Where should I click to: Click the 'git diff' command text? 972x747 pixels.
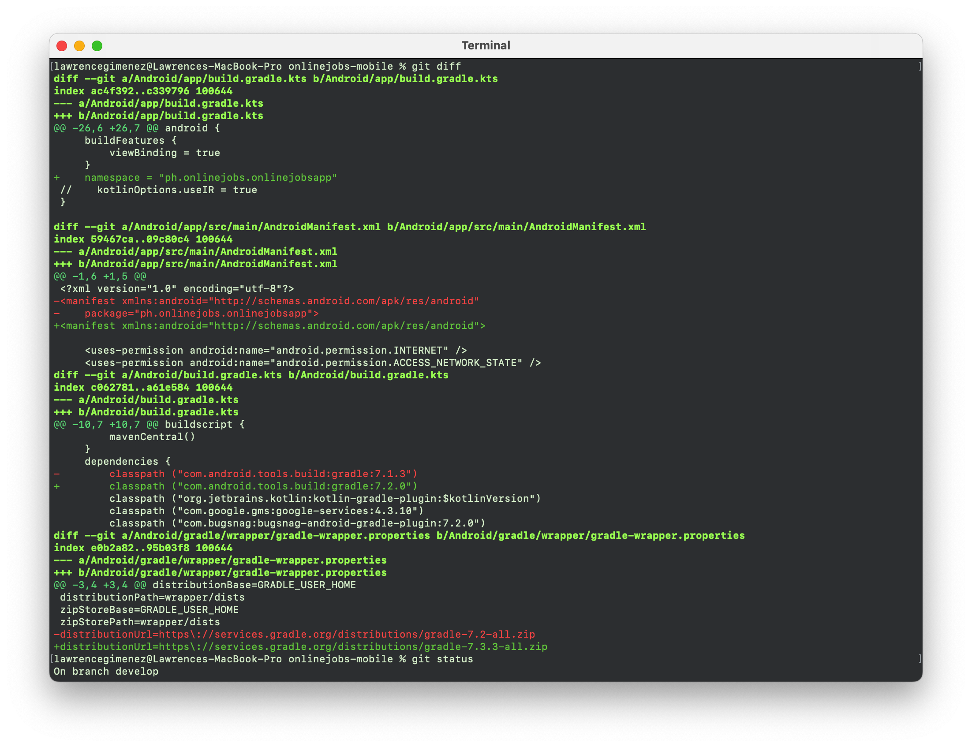(x=436, y=66)
